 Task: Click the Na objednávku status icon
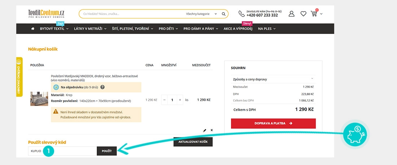click(56, 87)
